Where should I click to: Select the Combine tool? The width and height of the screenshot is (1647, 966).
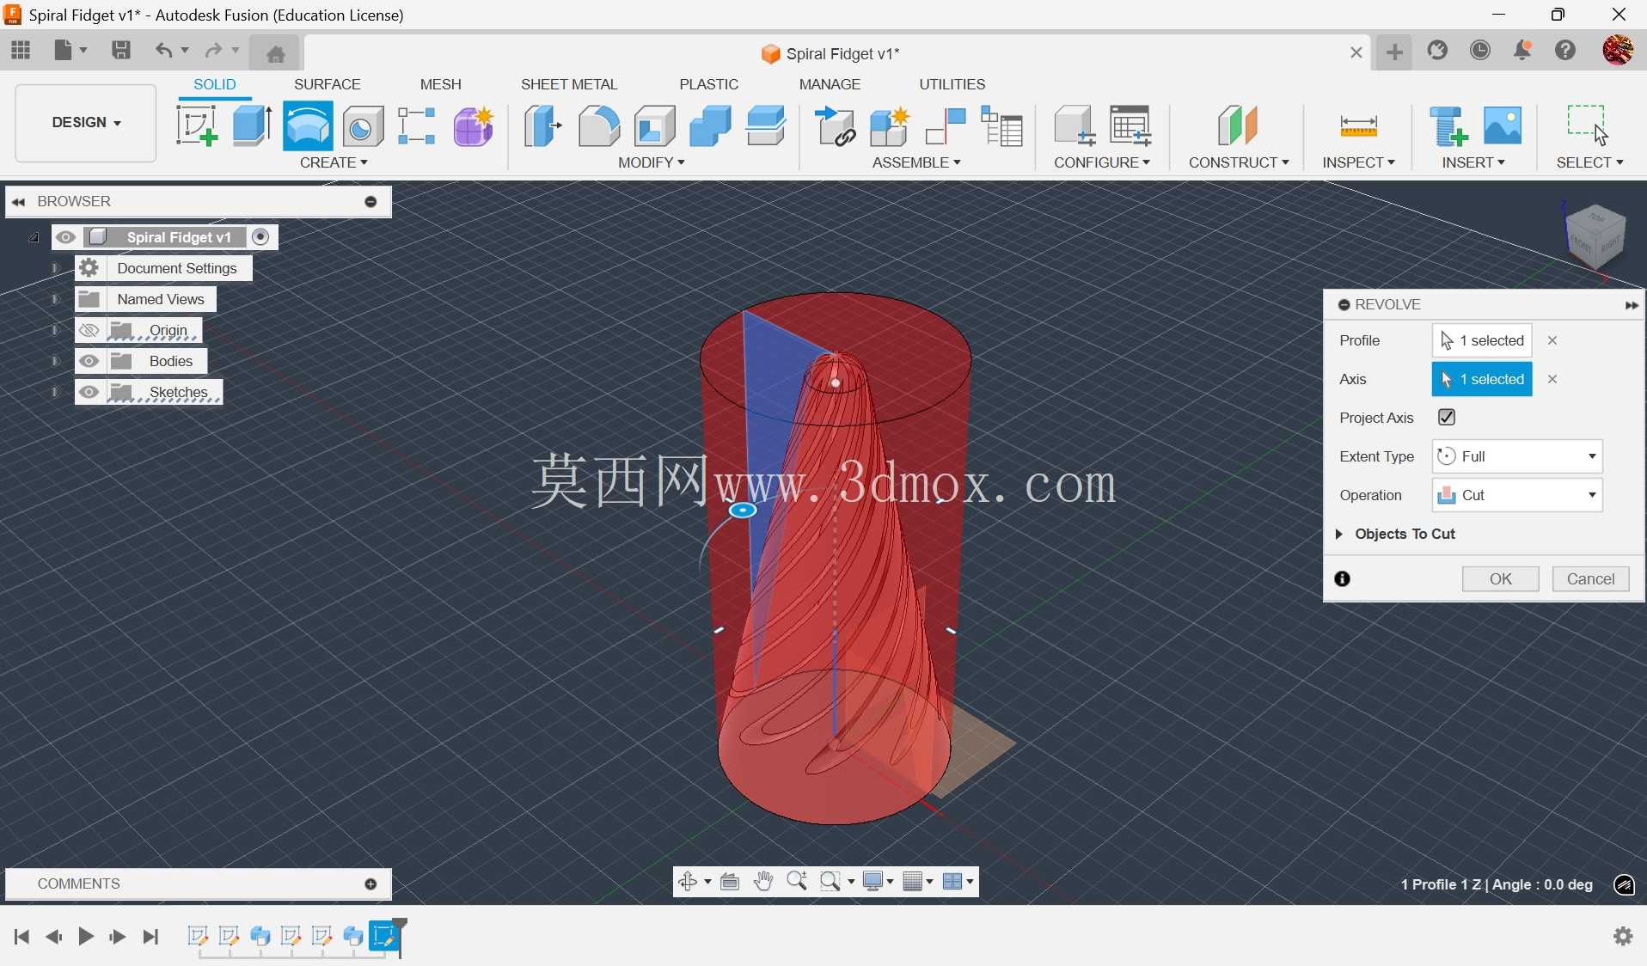[710, 126]
